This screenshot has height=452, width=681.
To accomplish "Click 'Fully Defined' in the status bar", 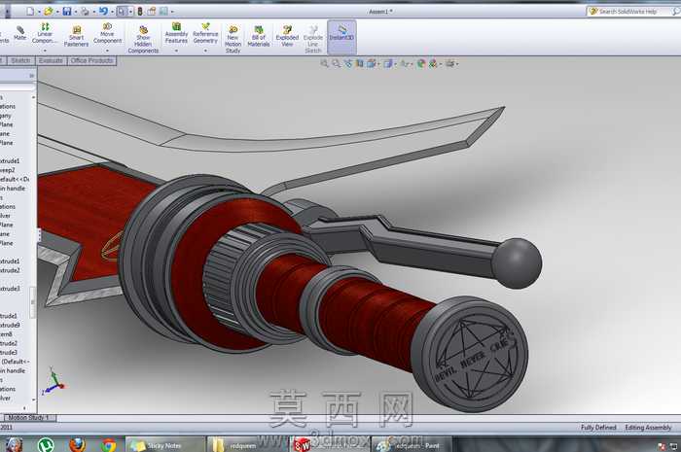I will click(598, 428).
